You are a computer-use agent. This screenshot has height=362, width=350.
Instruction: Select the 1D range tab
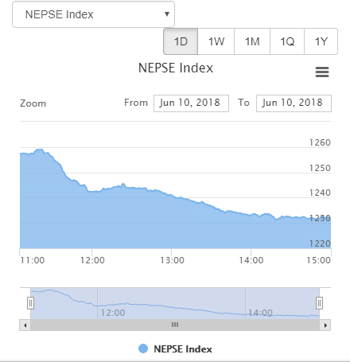click(181, 41)
